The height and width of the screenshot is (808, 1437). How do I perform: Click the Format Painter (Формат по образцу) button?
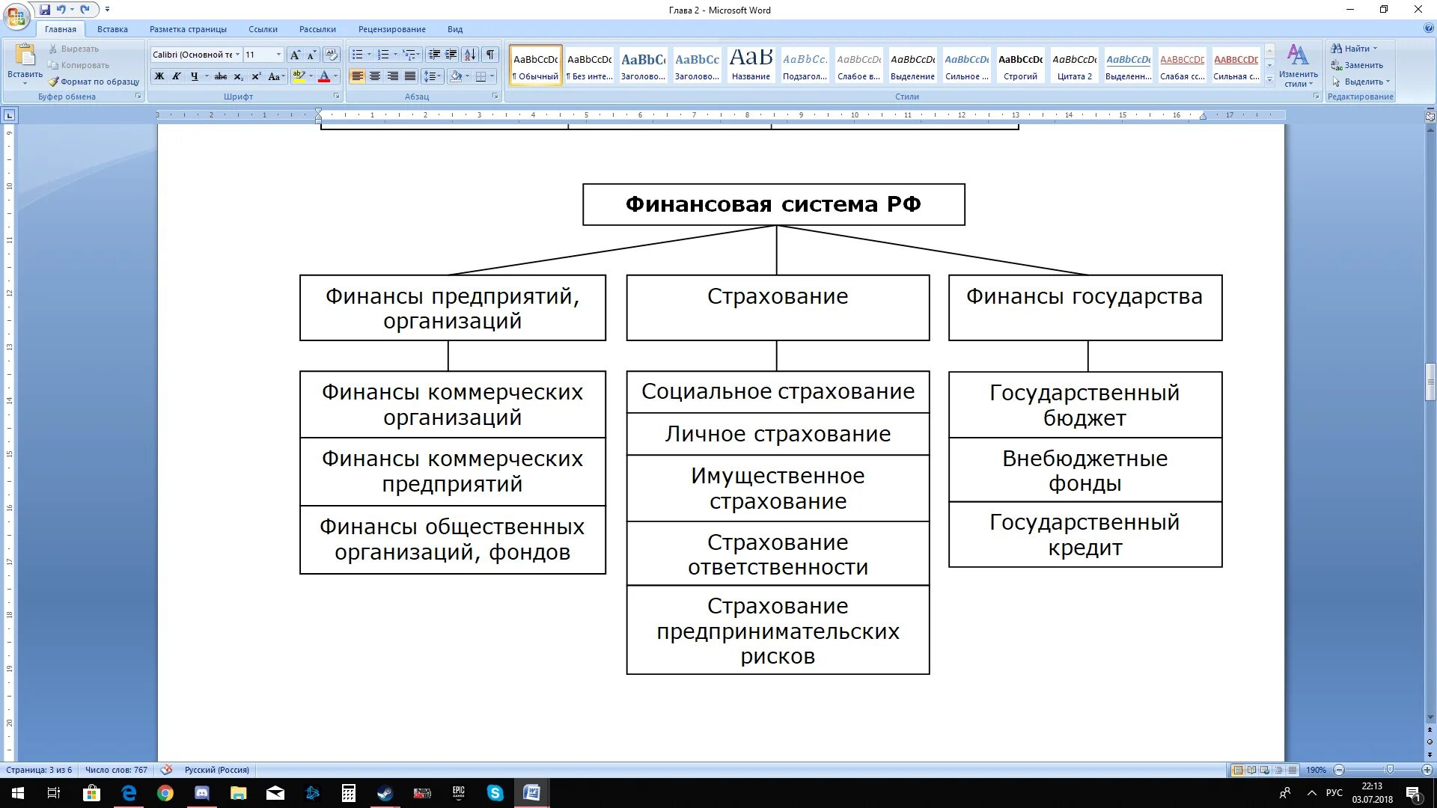94,82
